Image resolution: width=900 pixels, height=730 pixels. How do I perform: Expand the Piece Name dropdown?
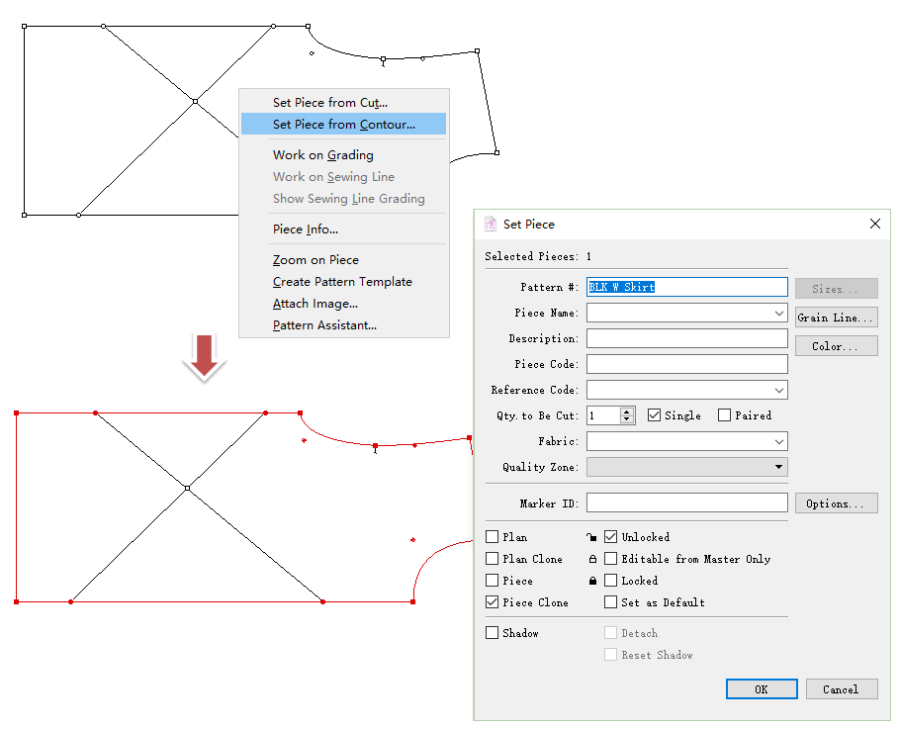(779, 314)
